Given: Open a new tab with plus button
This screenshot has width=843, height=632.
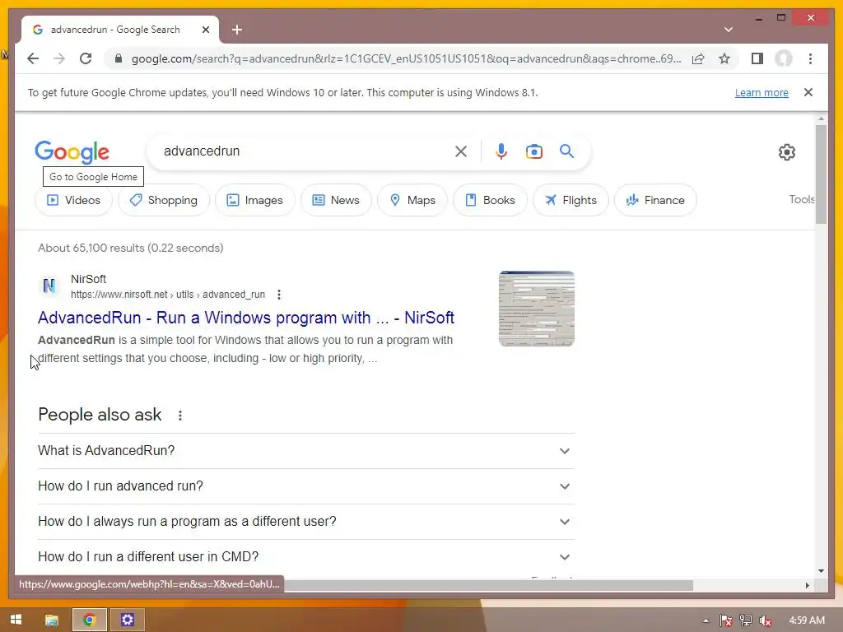Looking at the screenshot, I should (237, 30).
